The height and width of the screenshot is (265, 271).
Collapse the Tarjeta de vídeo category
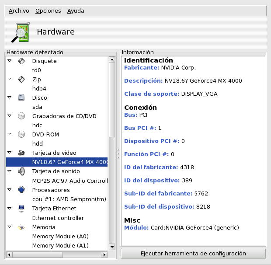10,153
